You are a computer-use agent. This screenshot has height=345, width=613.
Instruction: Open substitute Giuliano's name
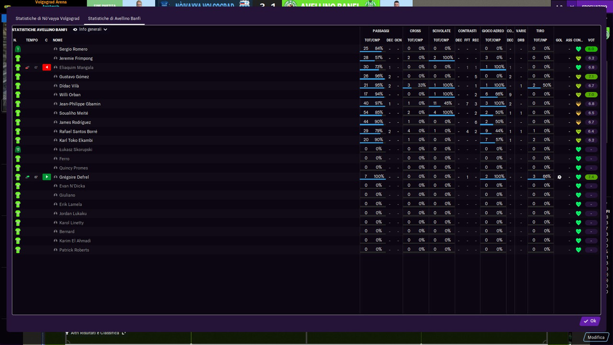point(67,195)
